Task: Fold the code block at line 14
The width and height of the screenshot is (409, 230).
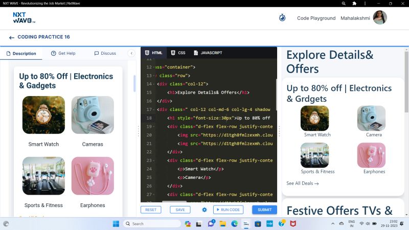Action: click(155, 84)
